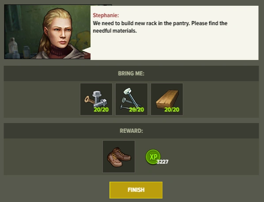Click the FINISH button
Viewport: 264px width, 202px height.
[x=136, y=190]
